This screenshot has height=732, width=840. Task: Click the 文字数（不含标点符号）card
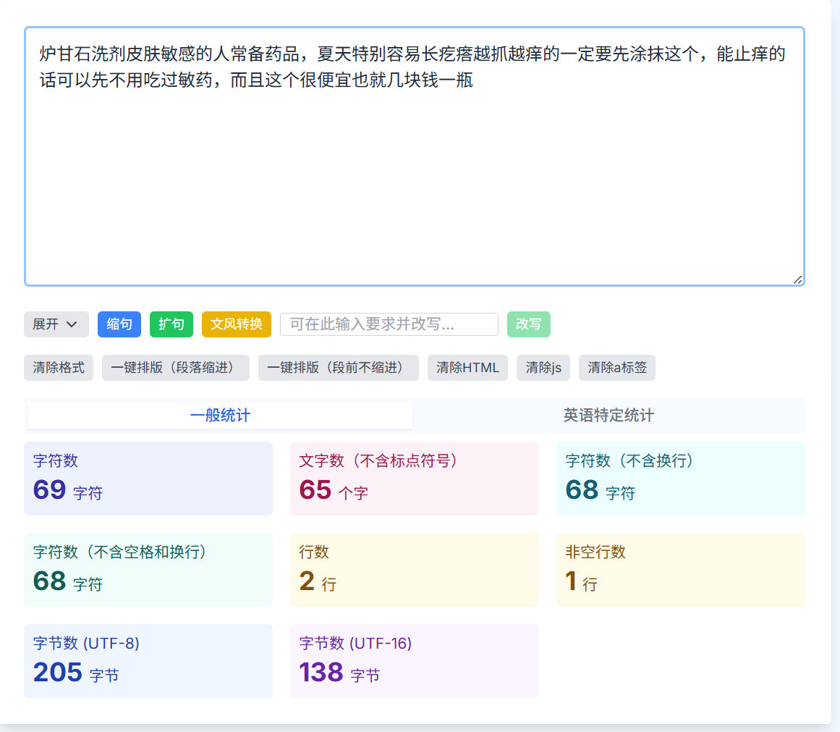pos(415,479)
